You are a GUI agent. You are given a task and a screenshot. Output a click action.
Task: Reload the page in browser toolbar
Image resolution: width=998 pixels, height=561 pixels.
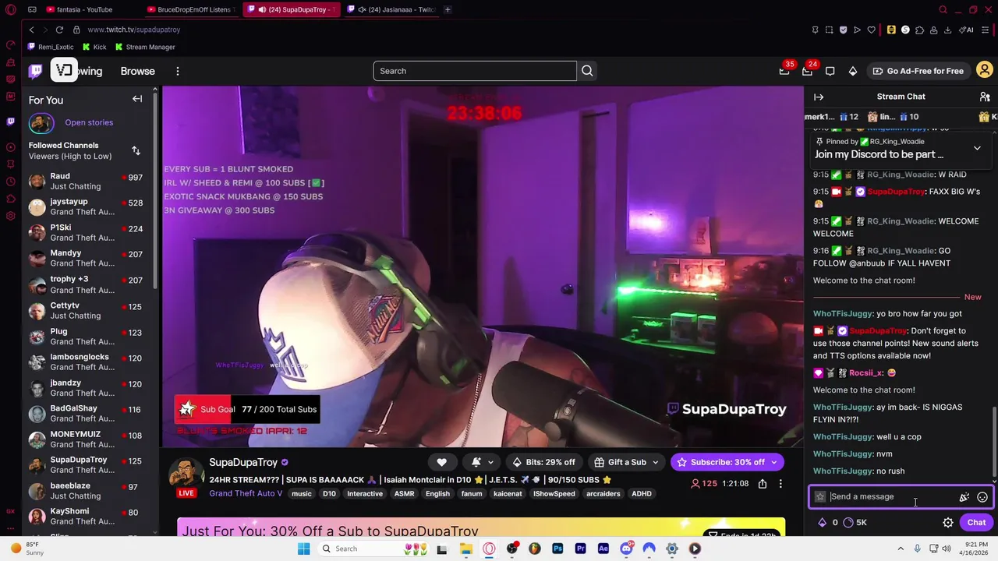pyautogui.click(x=59, y=30)
